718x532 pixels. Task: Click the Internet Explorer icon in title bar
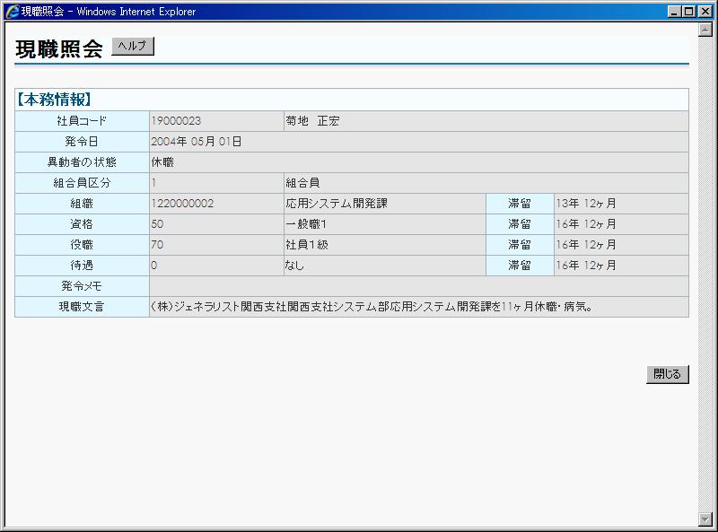12,12
